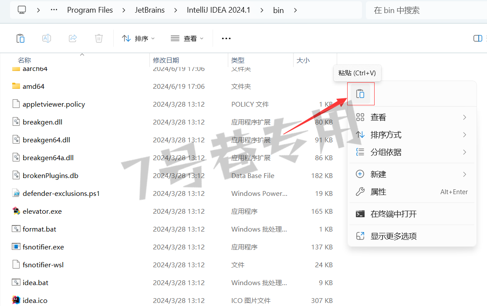This screenshot has width=487, height=306.
Task: Open the 排序方式 submenu
Action: 412,135
